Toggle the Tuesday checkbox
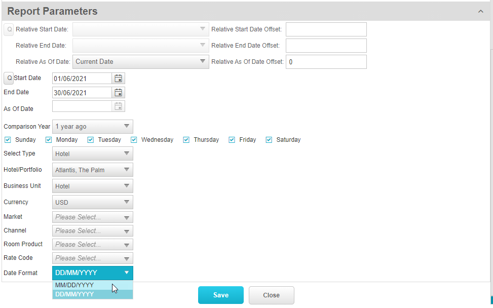This screenshot has width=493, height=308. pyautogui.click(x=91, y=139)
